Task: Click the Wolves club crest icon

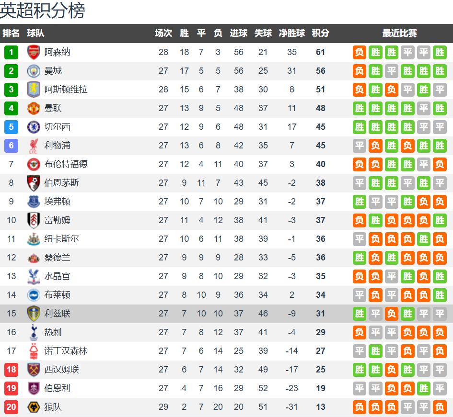Action: [x=34, y=407]
